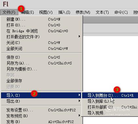Viewport: 138px width, 124px height.
Task: Open the 插入(I) menu
Action: point(64,12)
